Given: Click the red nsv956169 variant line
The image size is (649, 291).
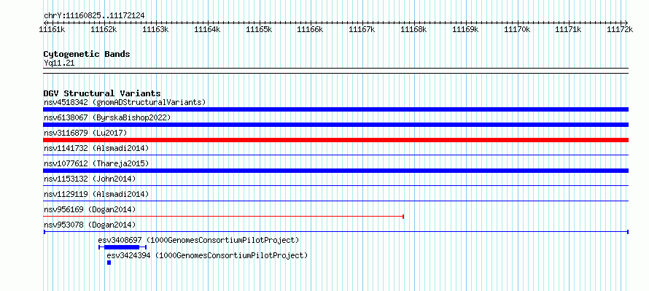Looking at the screenshot, I should click(x=224, y=217).
